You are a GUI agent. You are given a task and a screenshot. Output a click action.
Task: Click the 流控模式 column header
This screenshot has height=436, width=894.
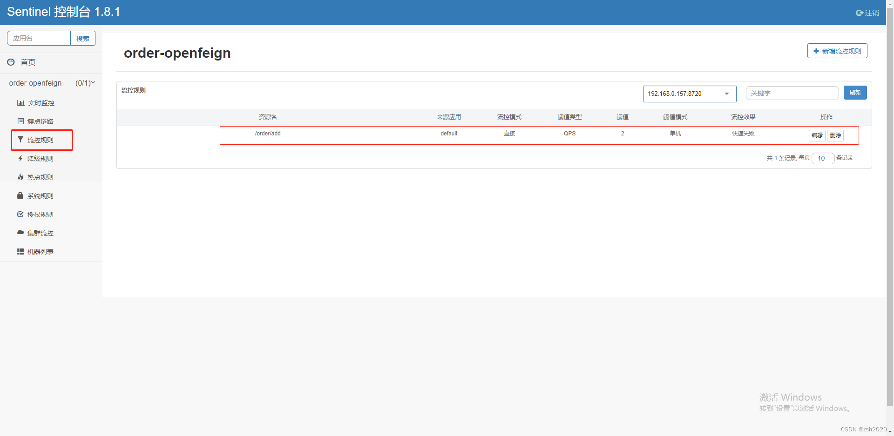click(509, 117)
